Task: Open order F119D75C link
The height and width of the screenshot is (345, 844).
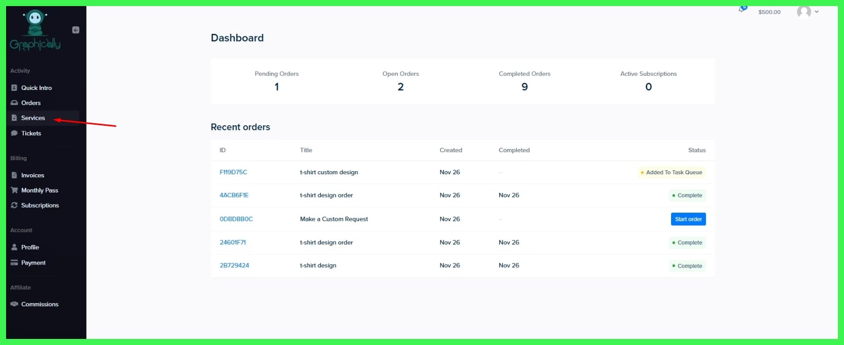Action: pos(233,172)
